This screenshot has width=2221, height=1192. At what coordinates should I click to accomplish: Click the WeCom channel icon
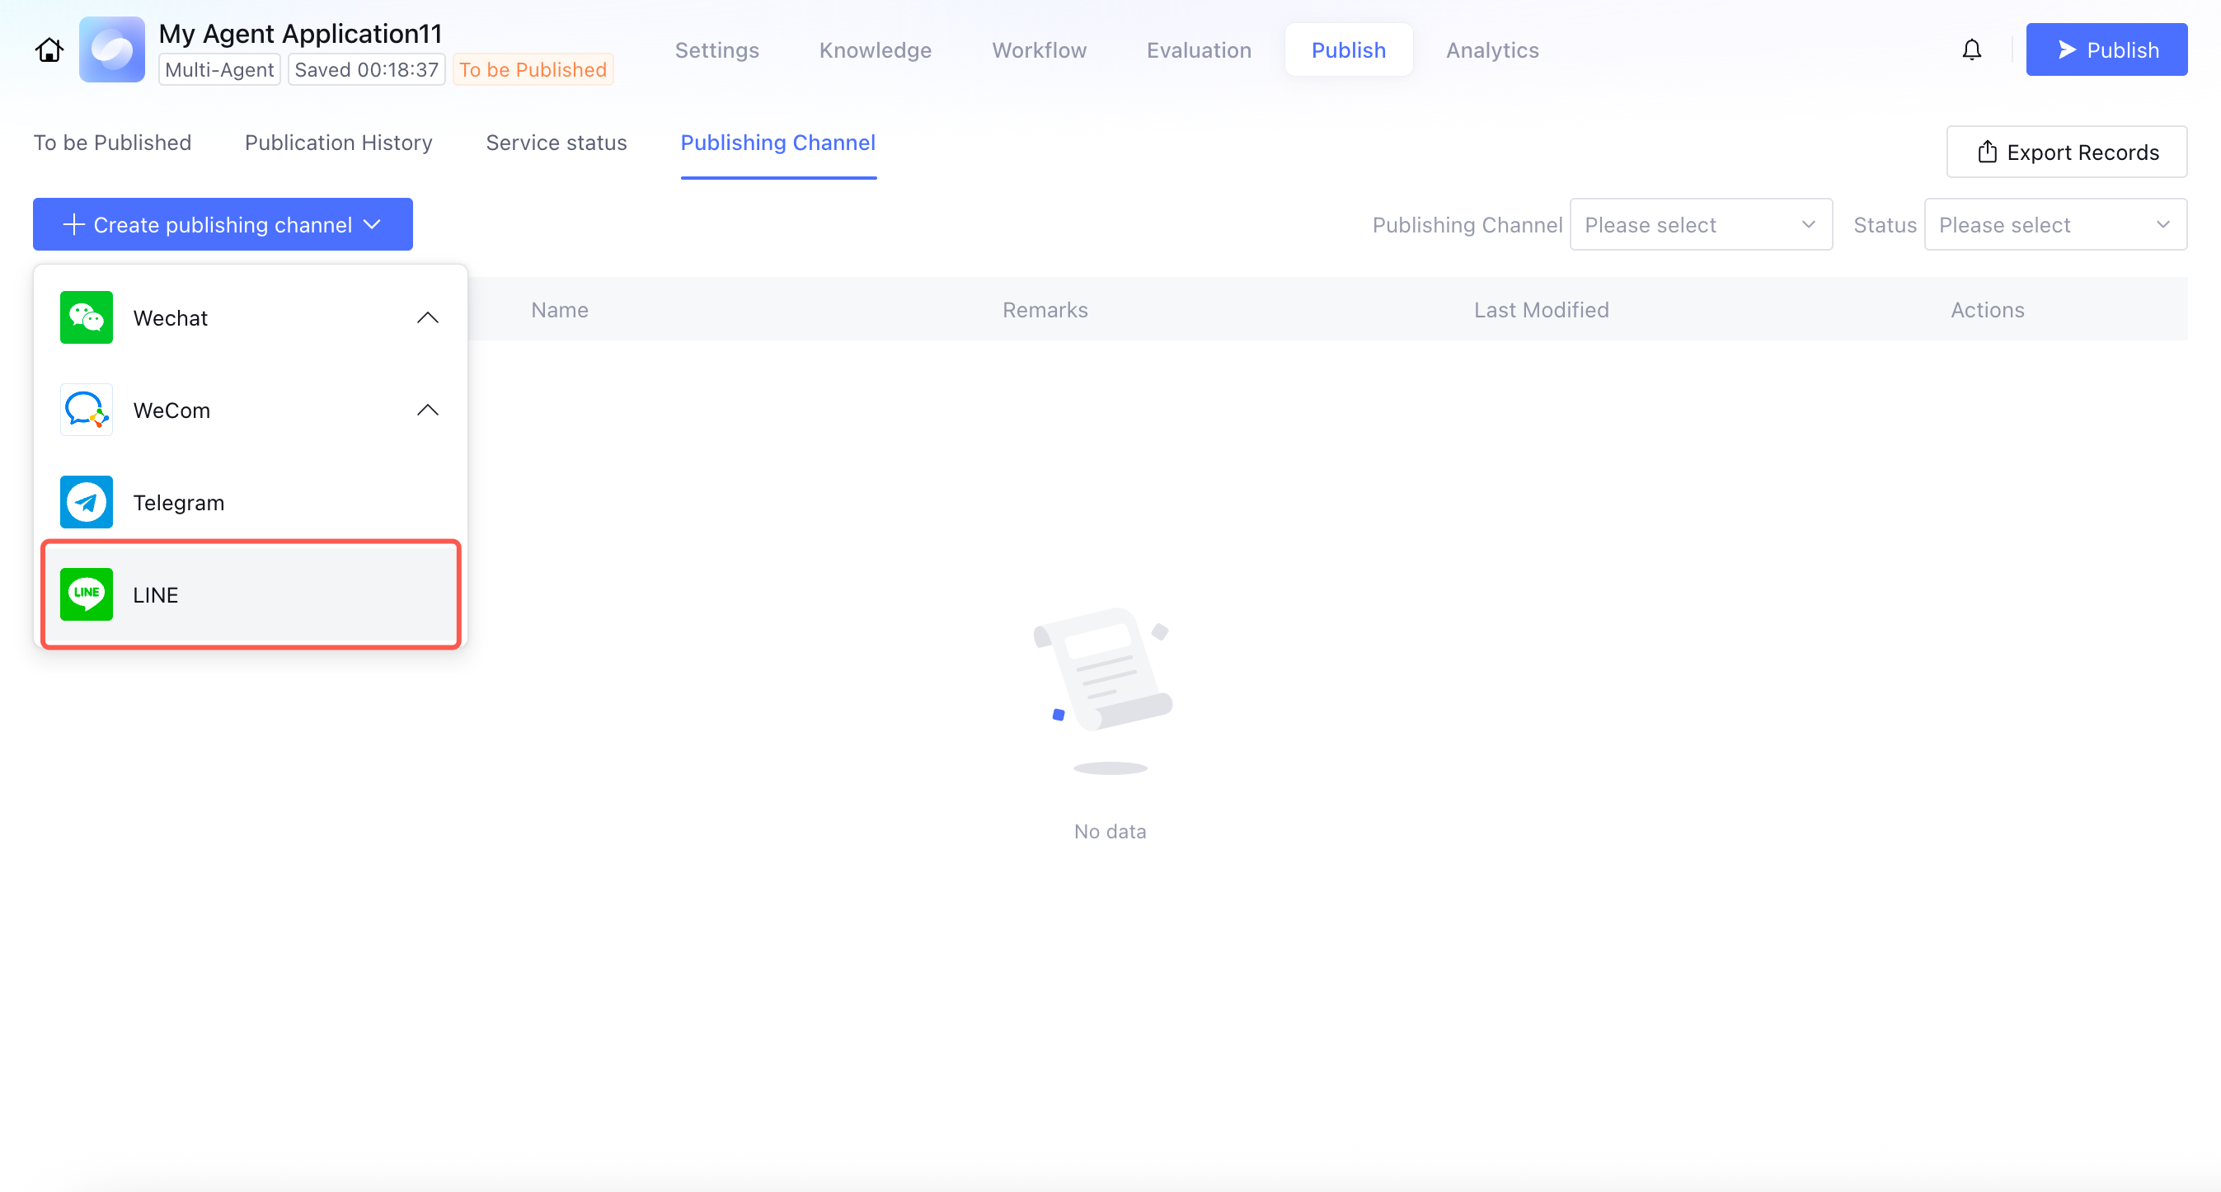click(x=87, y=410)
